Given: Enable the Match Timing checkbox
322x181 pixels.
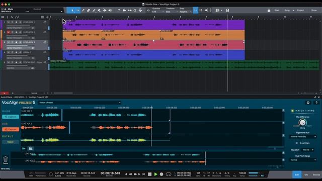Looking at the screenshot, I should tap(292, 111).
